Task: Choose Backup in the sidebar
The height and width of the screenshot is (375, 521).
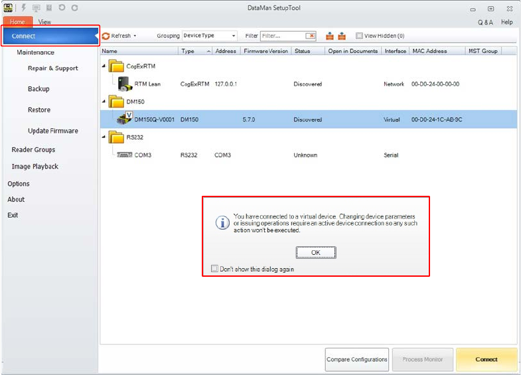Action: coord(38,89)
